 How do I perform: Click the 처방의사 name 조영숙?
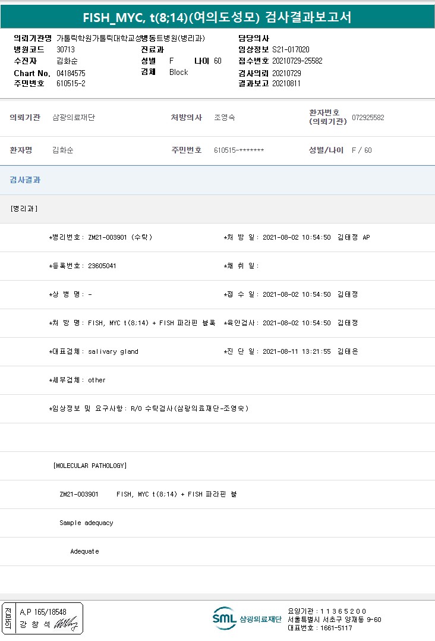tap(224, 118)
